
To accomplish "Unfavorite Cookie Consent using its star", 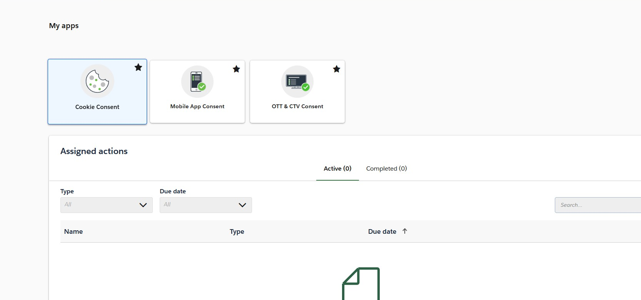I will (x=138, y=67).
